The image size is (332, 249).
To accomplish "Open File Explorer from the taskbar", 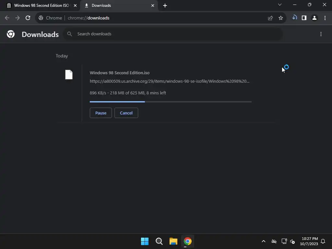I will pos(173,241).
